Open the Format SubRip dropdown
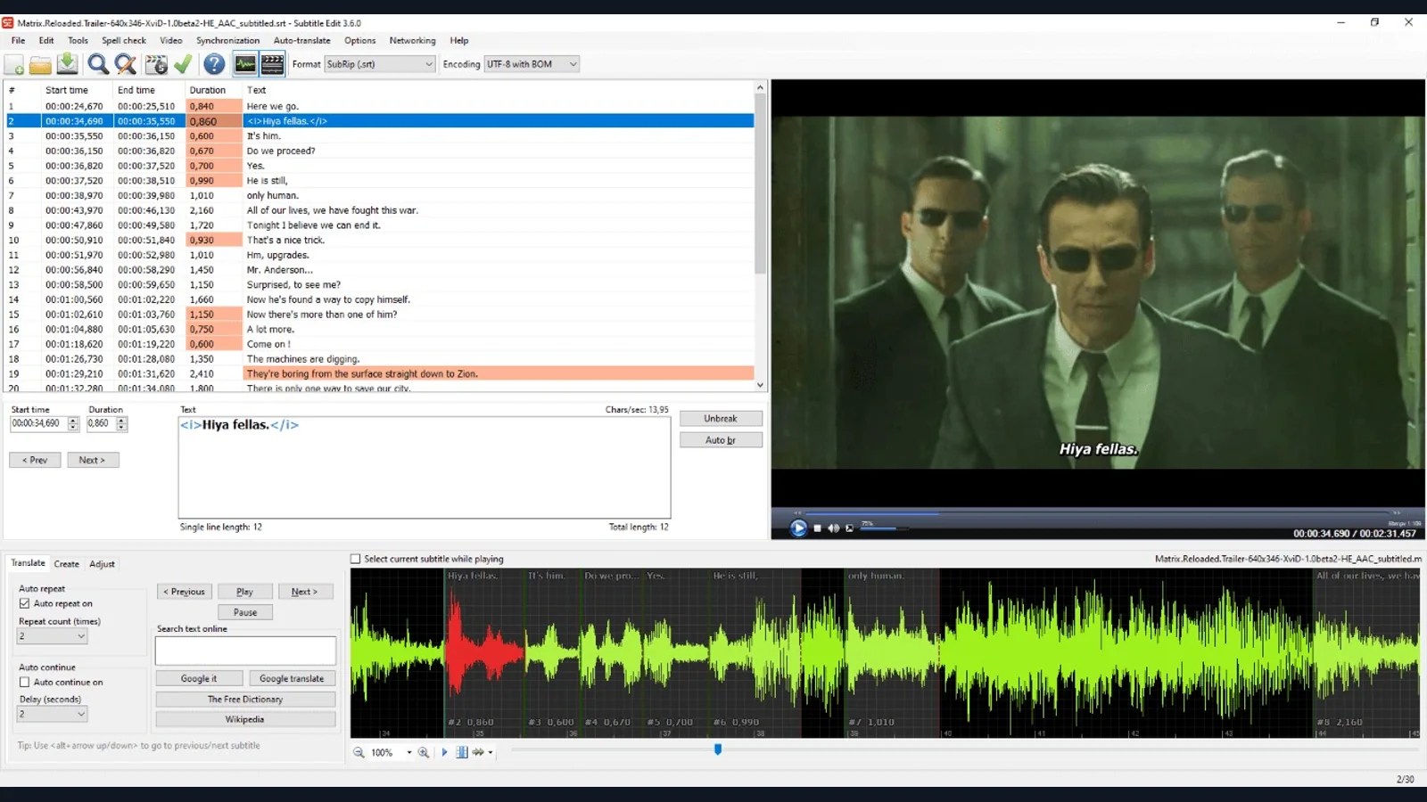The image size is (1427, 802). (379, 64)
